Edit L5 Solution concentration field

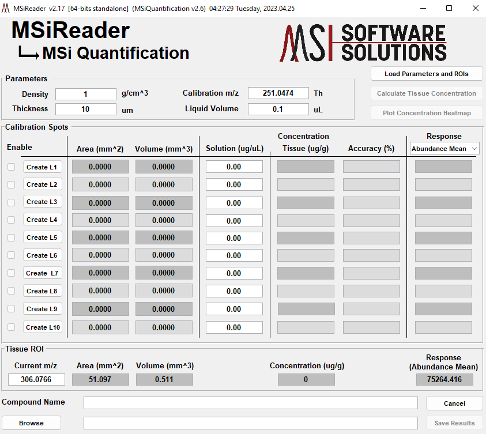[x=234, y=238]
